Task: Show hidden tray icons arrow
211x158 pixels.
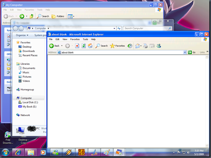Action: coord(174,153)
